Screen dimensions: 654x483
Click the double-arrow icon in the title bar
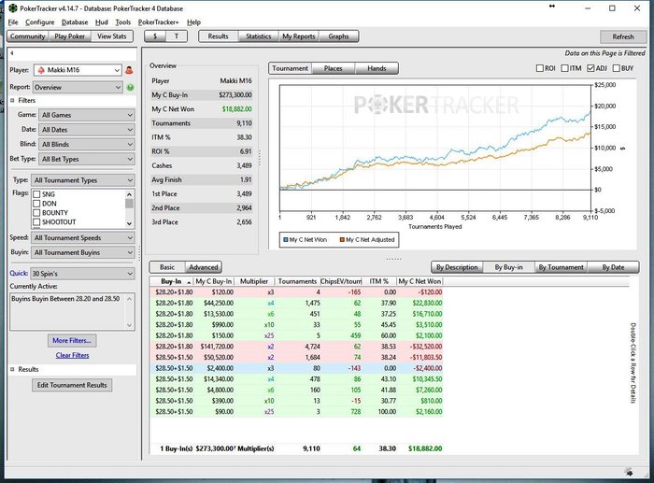click(552, 6)
